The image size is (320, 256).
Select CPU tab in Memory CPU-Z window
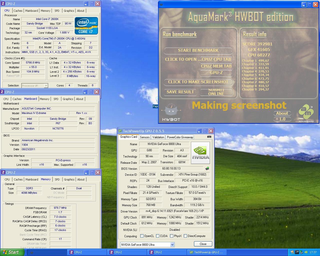(x=7, y=179)
